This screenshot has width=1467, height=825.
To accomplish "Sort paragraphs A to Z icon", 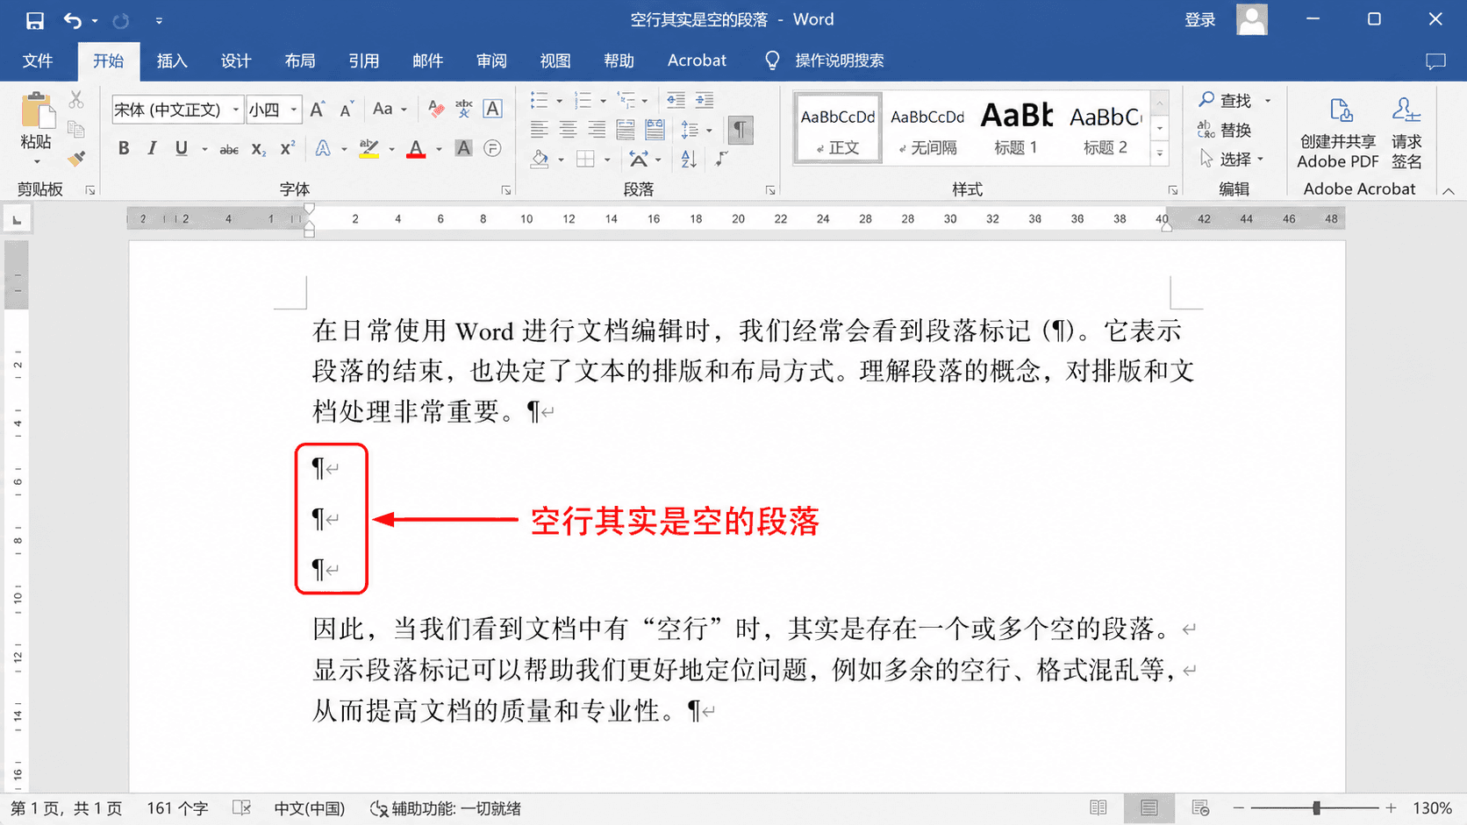I will coord(689,159).
